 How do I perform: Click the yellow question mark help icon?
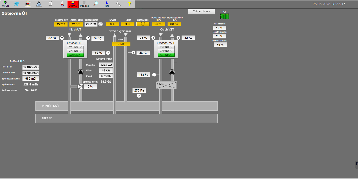[129, 4]
